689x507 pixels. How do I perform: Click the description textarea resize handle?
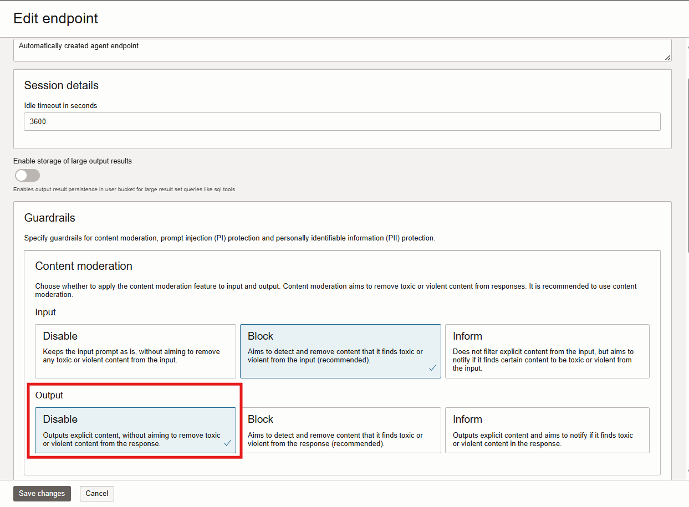point(667,57)
